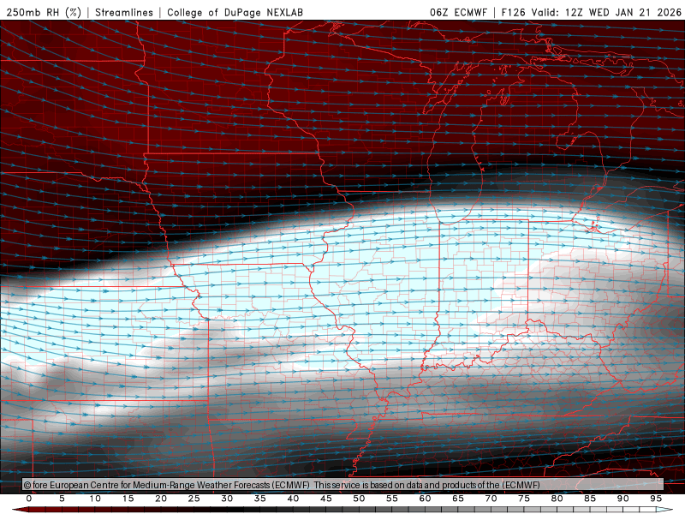Viewport: 685px width, 514px height.
Task: Click the "70" label on the color scale
Action: click(x=491, y=499)
